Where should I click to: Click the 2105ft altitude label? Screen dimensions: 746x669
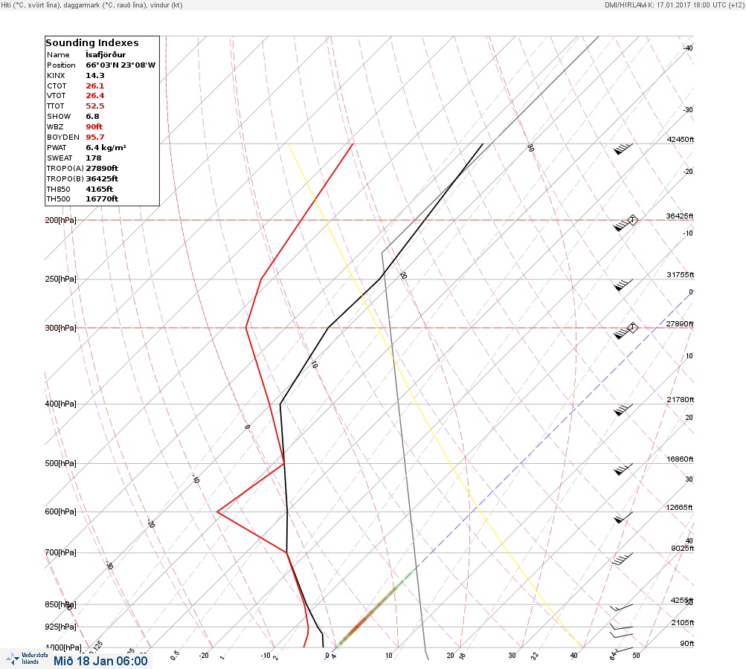pos(682,622)
